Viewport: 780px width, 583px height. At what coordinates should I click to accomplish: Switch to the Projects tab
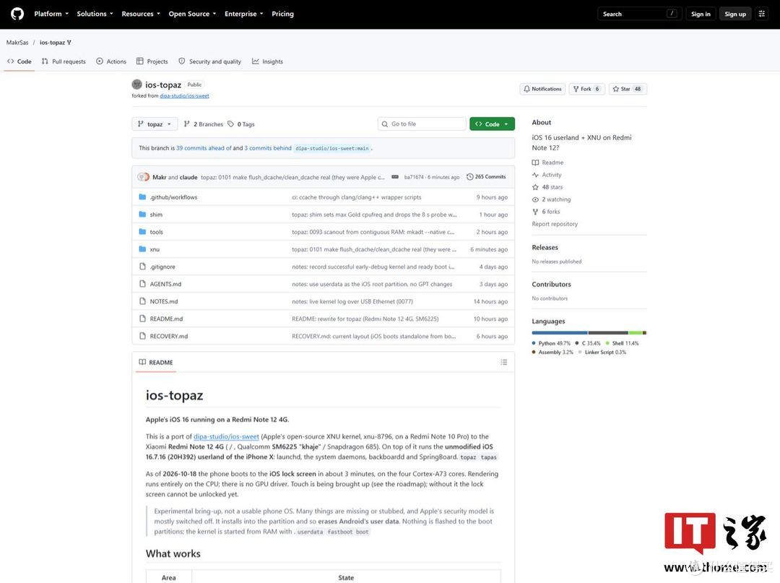152,61
